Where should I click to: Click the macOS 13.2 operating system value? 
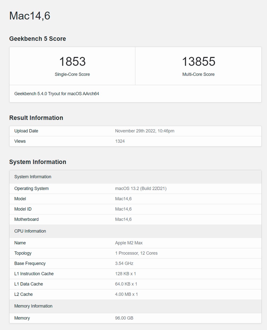pos(141,188)
